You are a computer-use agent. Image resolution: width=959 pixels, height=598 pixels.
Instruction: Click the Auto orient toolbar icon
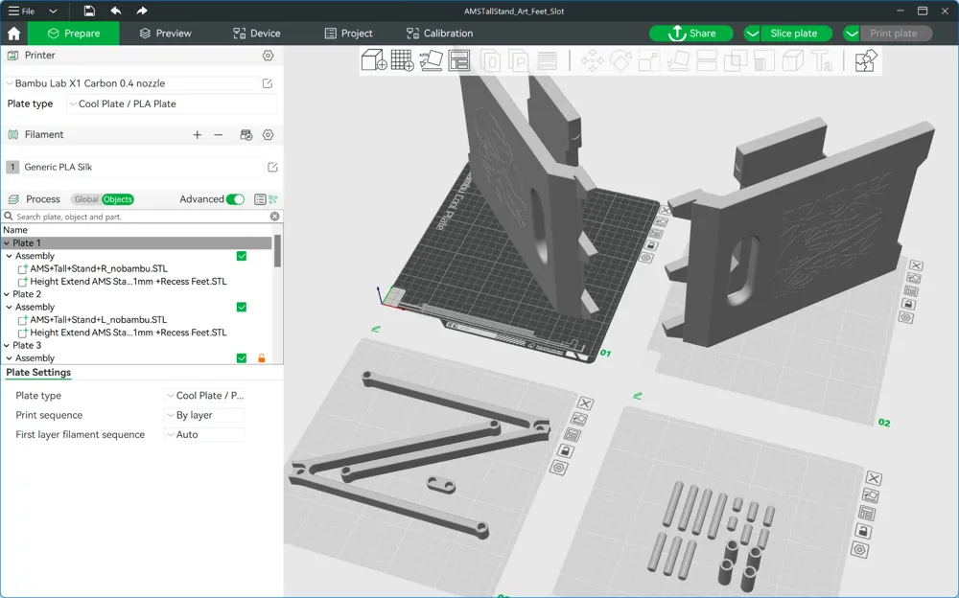click(431, 61)
